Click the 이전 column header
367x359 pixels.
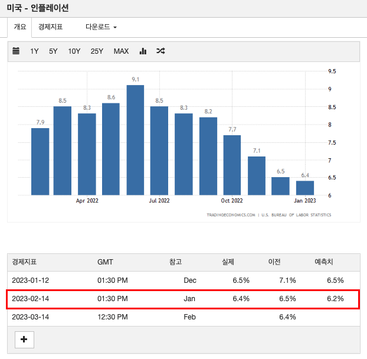[x=274, y=262]
